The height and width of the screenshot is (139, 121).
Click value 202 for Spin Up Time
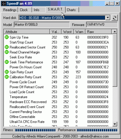54,37
